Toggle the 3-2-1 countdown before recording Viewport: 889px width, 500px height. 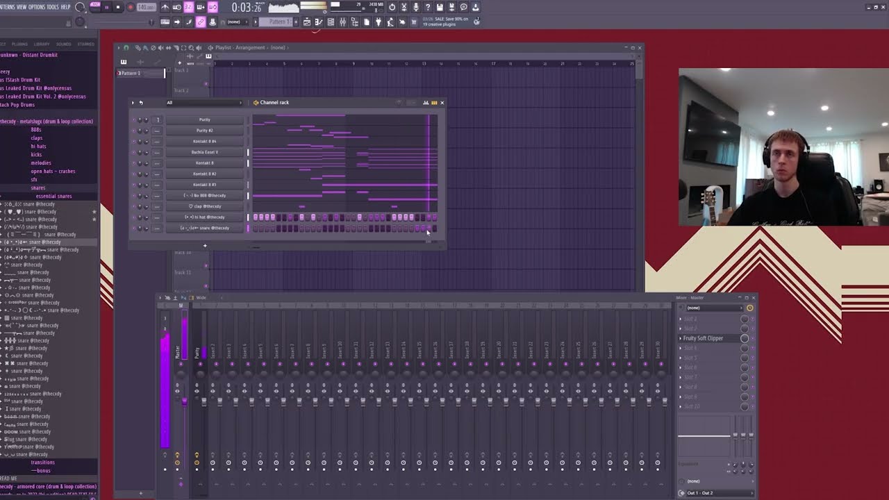click(x=189, y=7)
